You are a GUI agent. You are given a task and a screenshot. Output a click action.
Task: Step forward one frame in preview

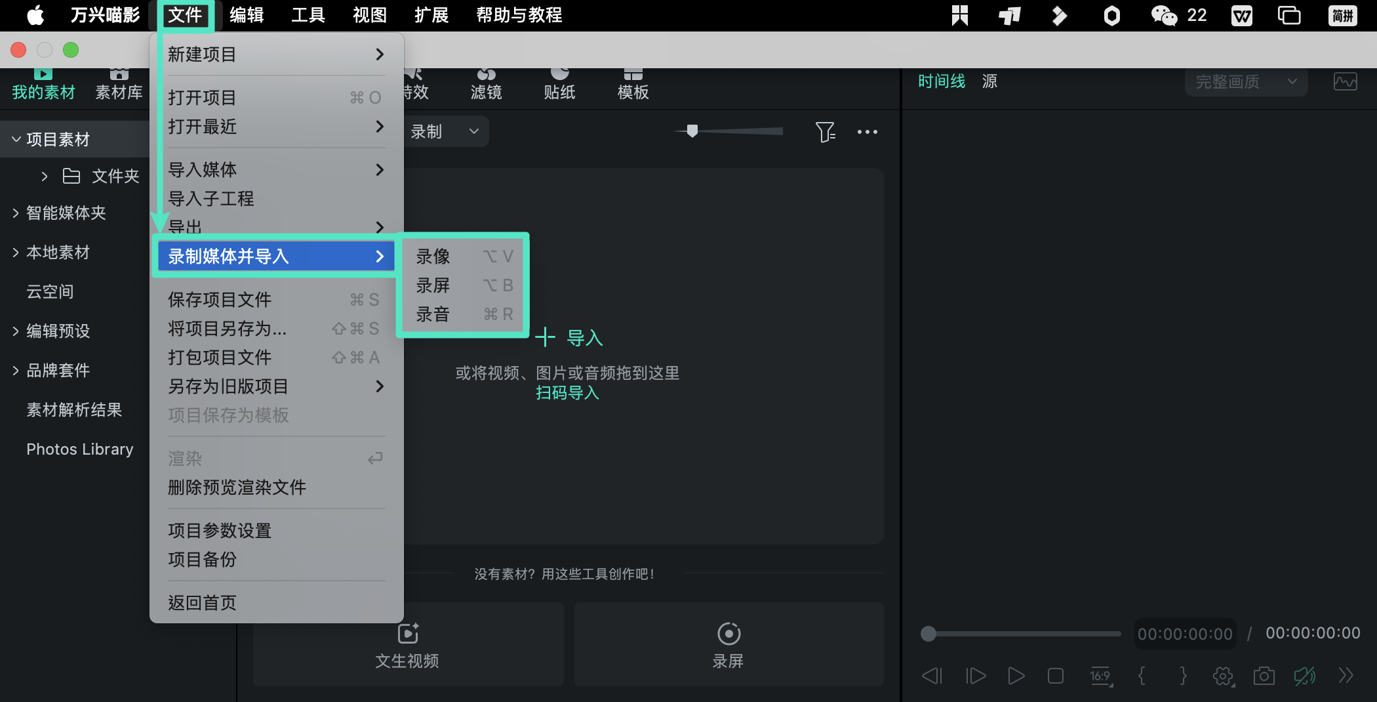[976, 675]
